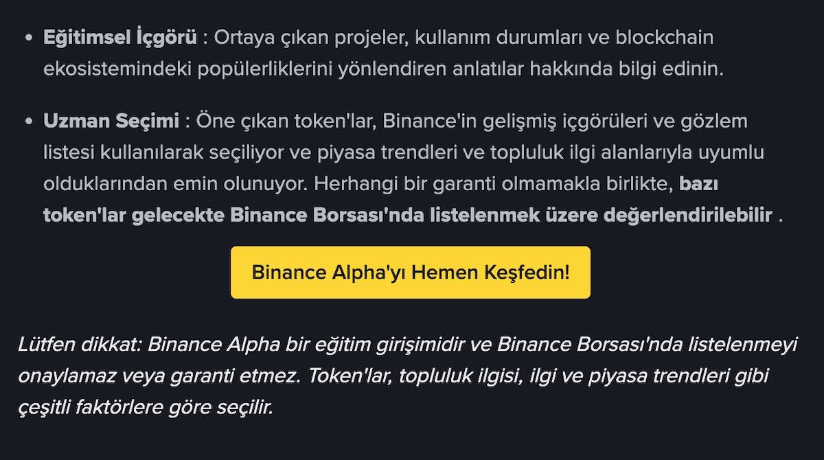Click the bold "Eğitimsel İçgörü" heading
824x460 pixels.
(x=120, y=37)
